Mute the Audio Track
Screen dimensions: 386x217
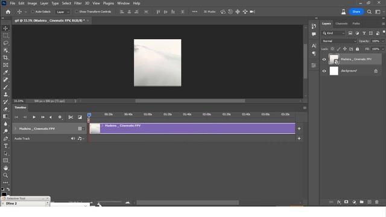pos(73,139)
